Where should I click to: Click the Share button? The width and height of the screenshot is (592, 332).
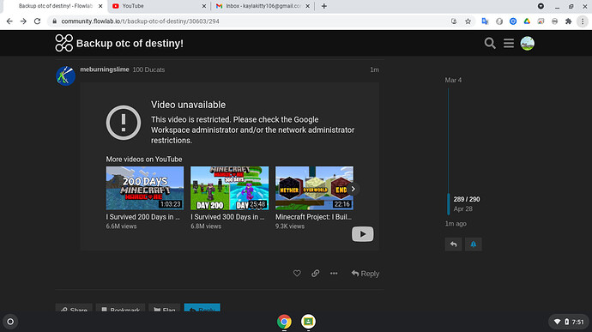click(x=74, y=308)
